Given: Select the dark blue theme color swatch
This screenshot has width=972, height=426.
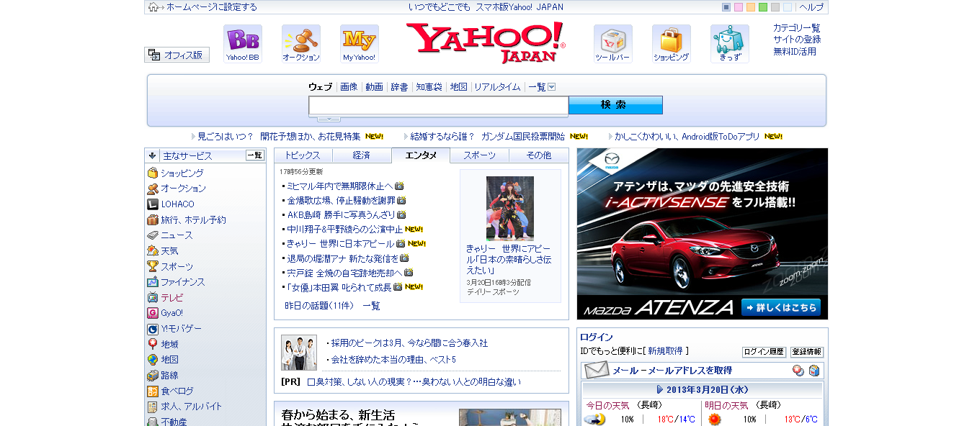Looking at the screenshot, I should click(726, 7).
